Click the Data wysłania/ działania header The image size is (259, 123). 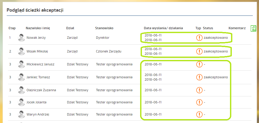(x=163, y=28)
